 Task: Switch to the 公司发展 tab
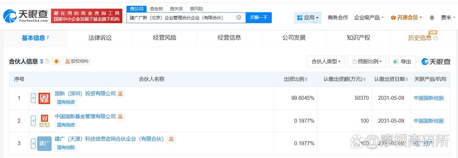point(294,38)
